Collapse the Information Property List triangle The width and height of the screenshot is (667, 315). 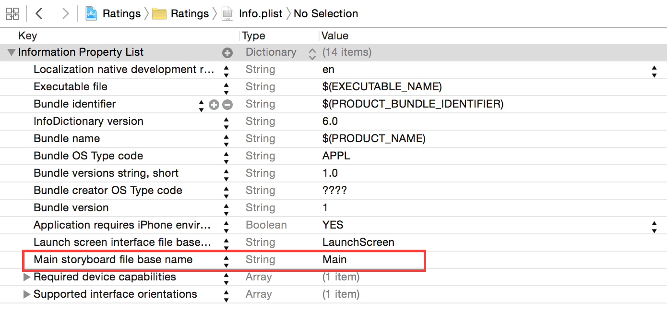tap(12, 52)
